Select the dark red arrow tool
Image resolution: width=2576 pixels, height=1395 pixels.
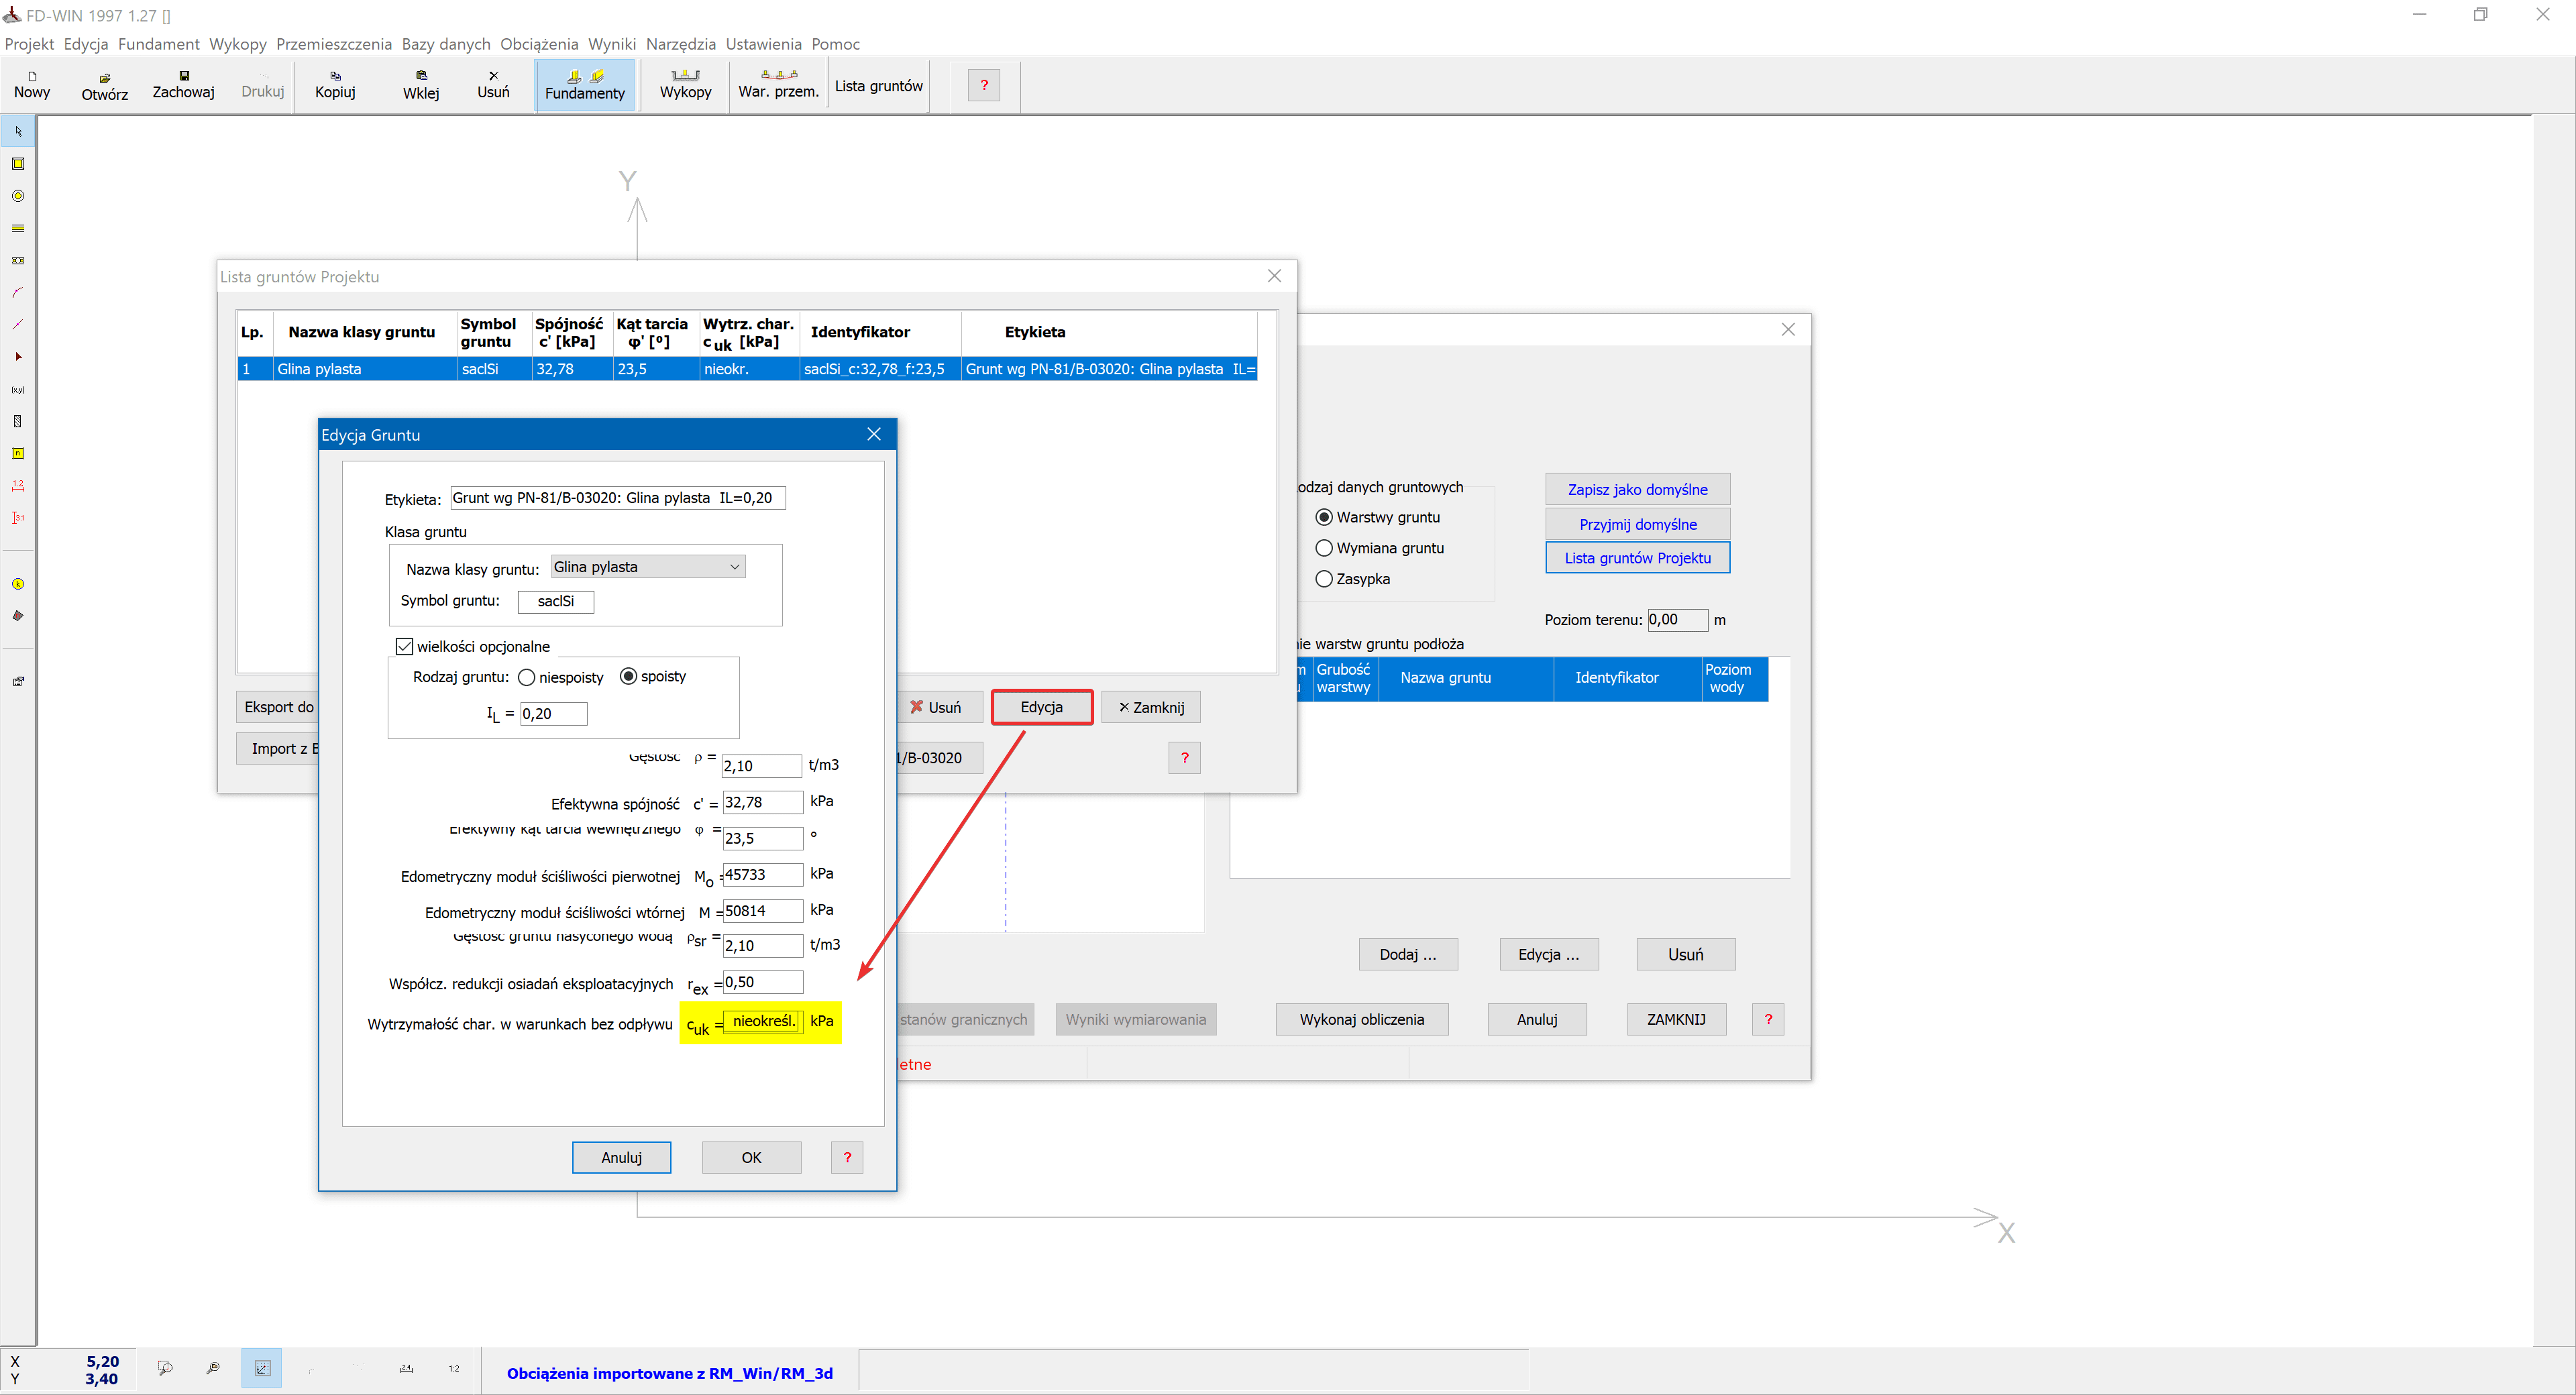coord(18,357)
